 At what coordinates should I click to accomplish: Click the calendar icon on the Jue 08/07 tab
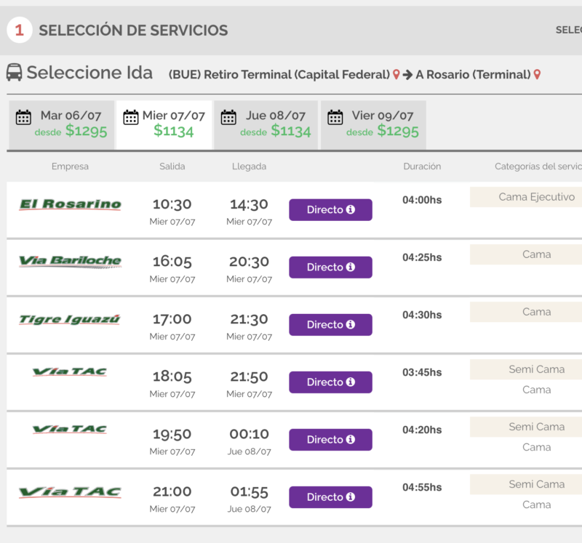[x=228, y=118]
